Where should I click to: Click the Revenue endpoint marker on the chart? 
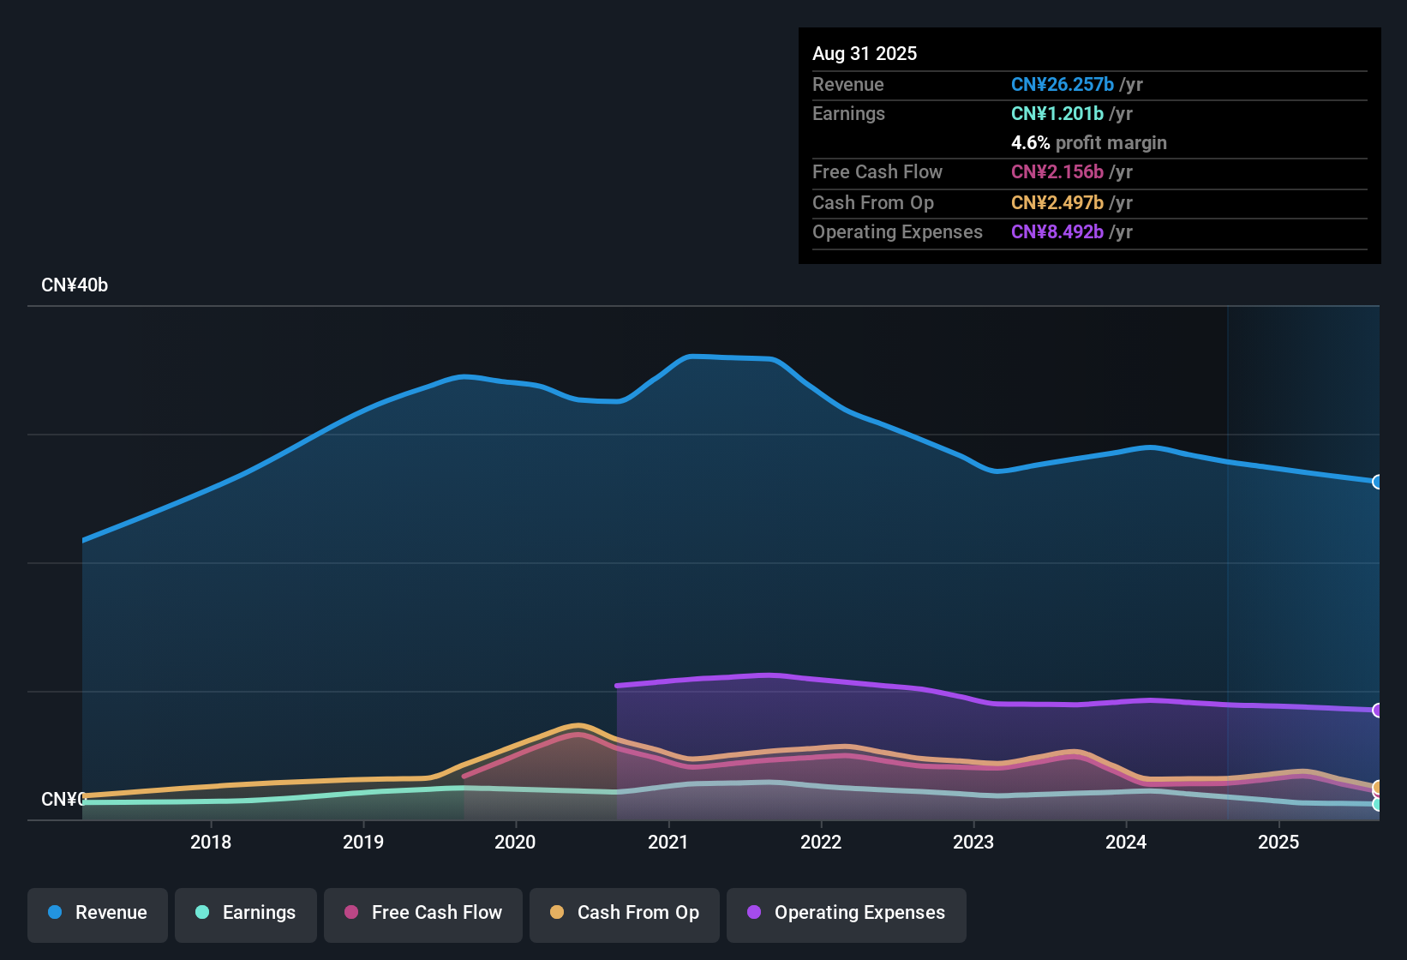pos(1378,482)
